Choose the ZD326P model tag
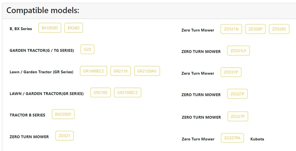 coord(255,29)
